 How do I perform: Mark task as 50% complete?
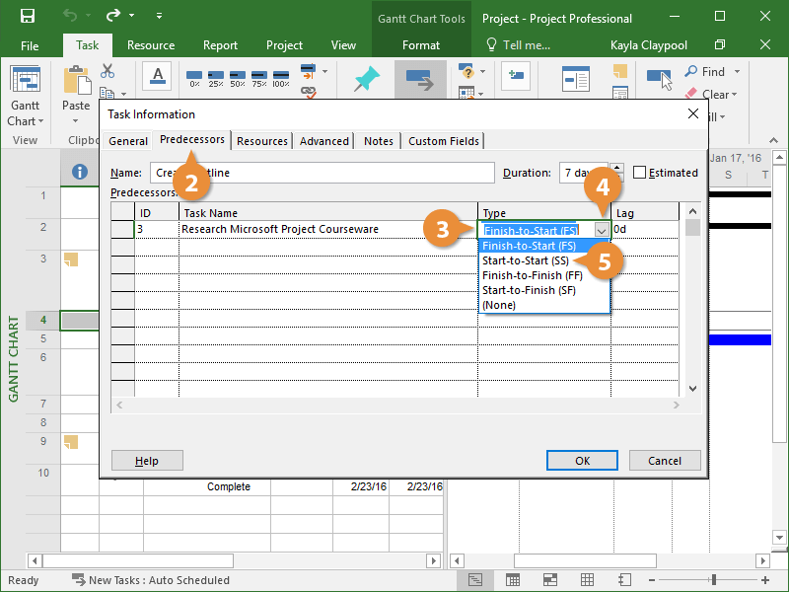pyautogui.click(x=237, y=79)
